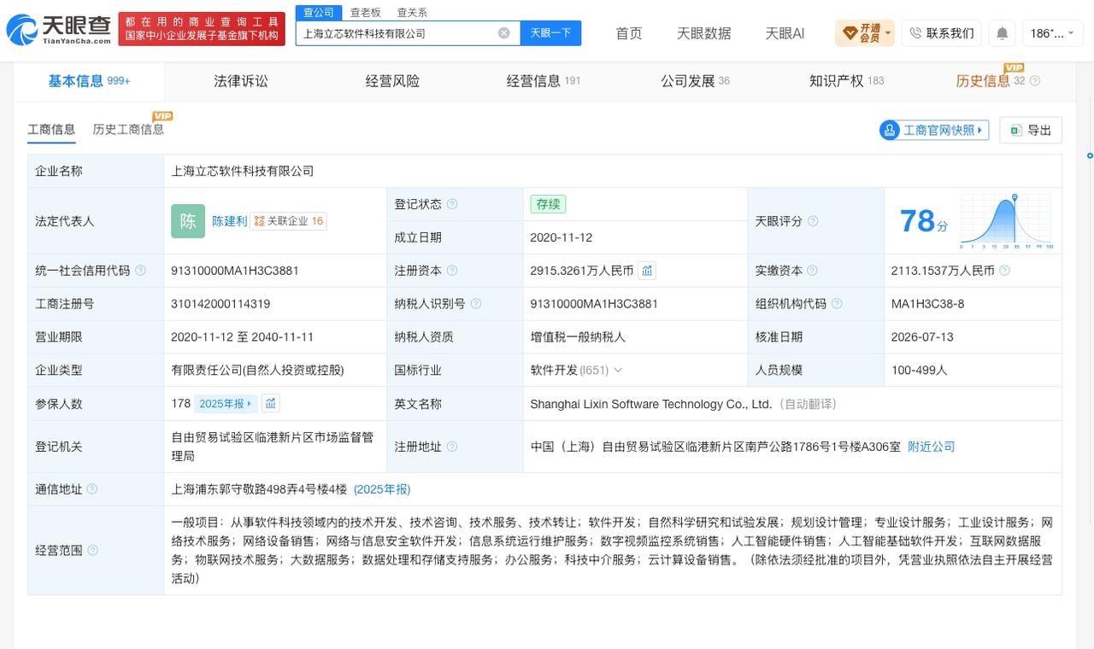Expand the 工商官网快照 button
This screenshot has width=1094, height=649.
pyautogui.click(x=933, y=130)
